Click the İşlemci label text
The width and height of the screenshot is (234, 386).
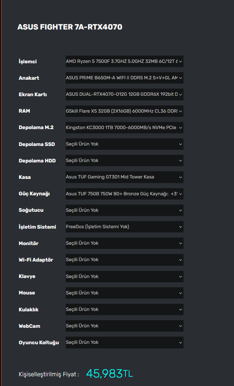coord(28,61)
